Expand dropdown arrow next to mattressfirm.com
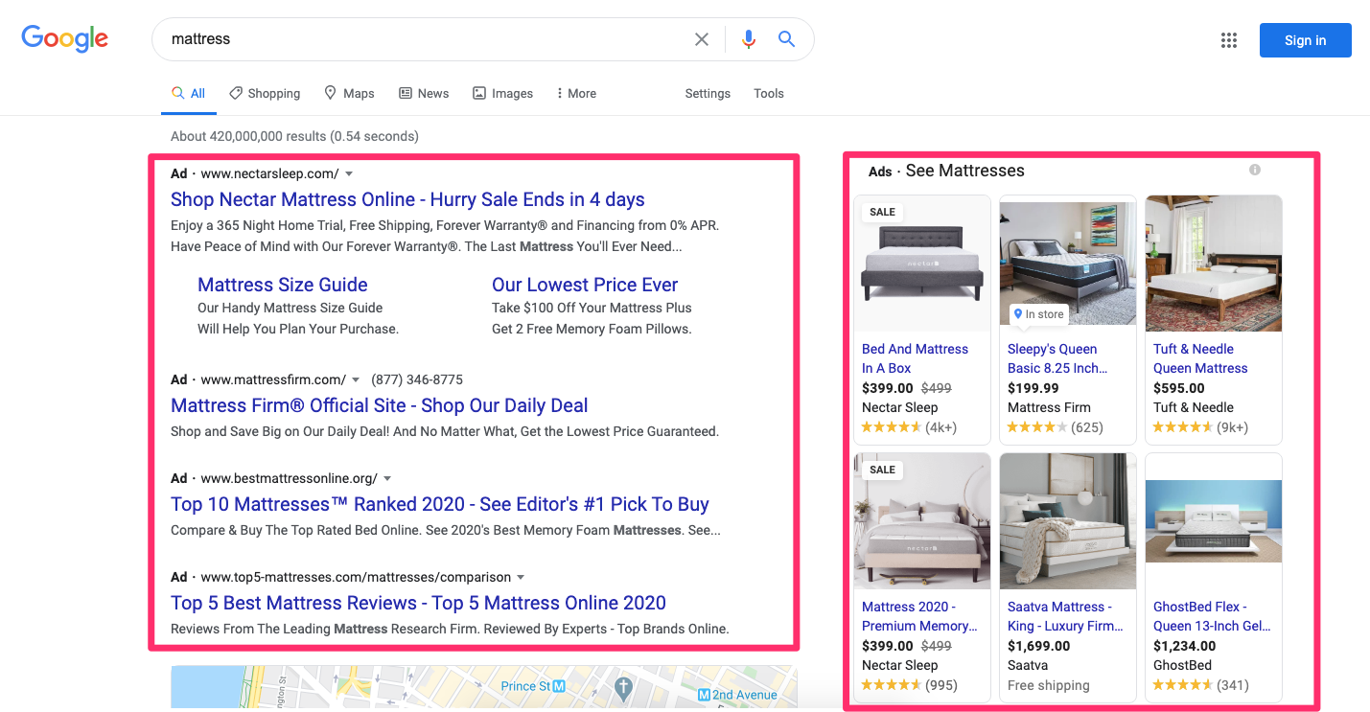Viewport: 1370px width, 712px height. coord(356,380)
